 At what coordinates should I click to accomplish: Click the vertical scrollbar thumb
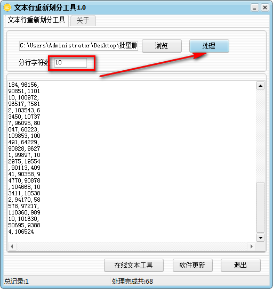click(260, 208)
